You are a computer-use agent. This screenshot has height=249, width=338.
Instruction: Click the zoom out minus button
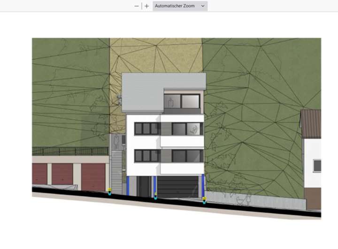click(x=137, y=6)
